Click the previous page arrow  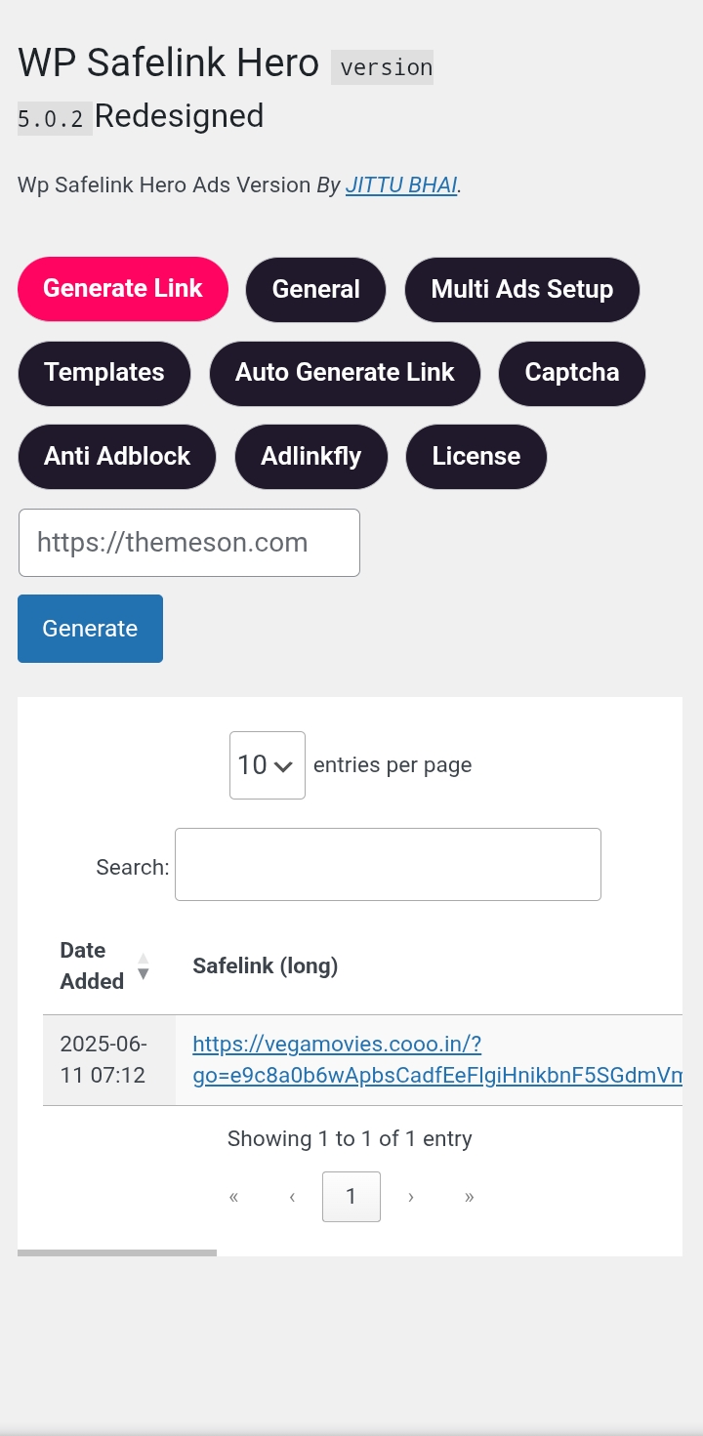point(292,1198)
